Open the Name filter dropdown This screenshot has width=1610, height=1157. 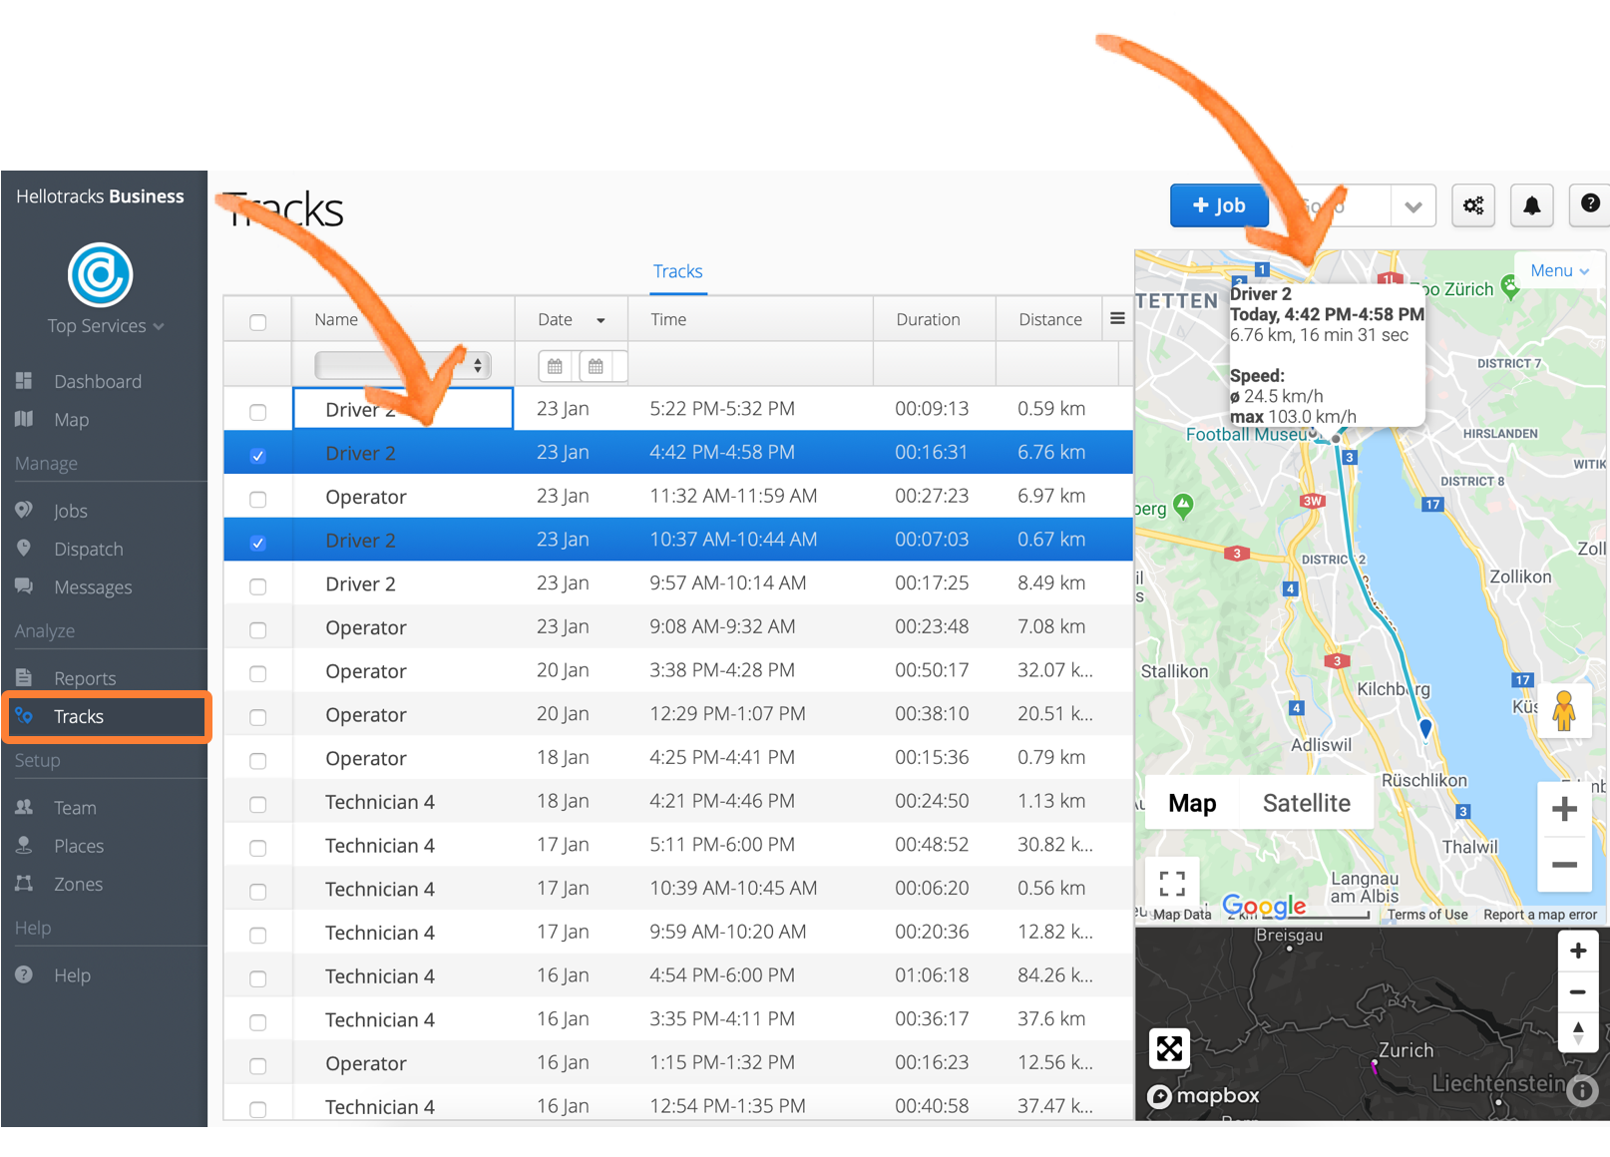[x=402, y=365]
